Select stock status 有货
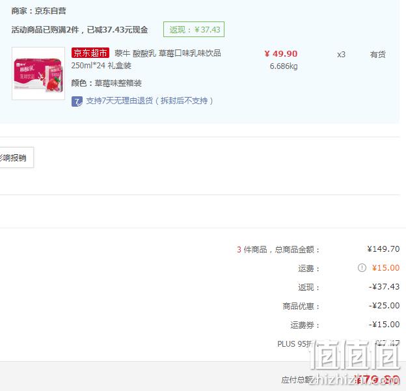 [377, 55]
